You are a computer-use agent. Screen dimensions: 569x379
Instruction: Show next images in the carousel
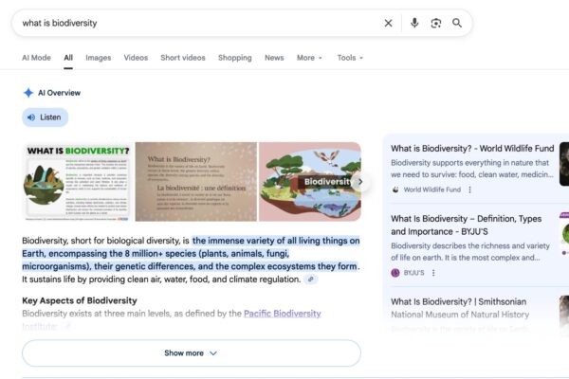pos(358,181)
